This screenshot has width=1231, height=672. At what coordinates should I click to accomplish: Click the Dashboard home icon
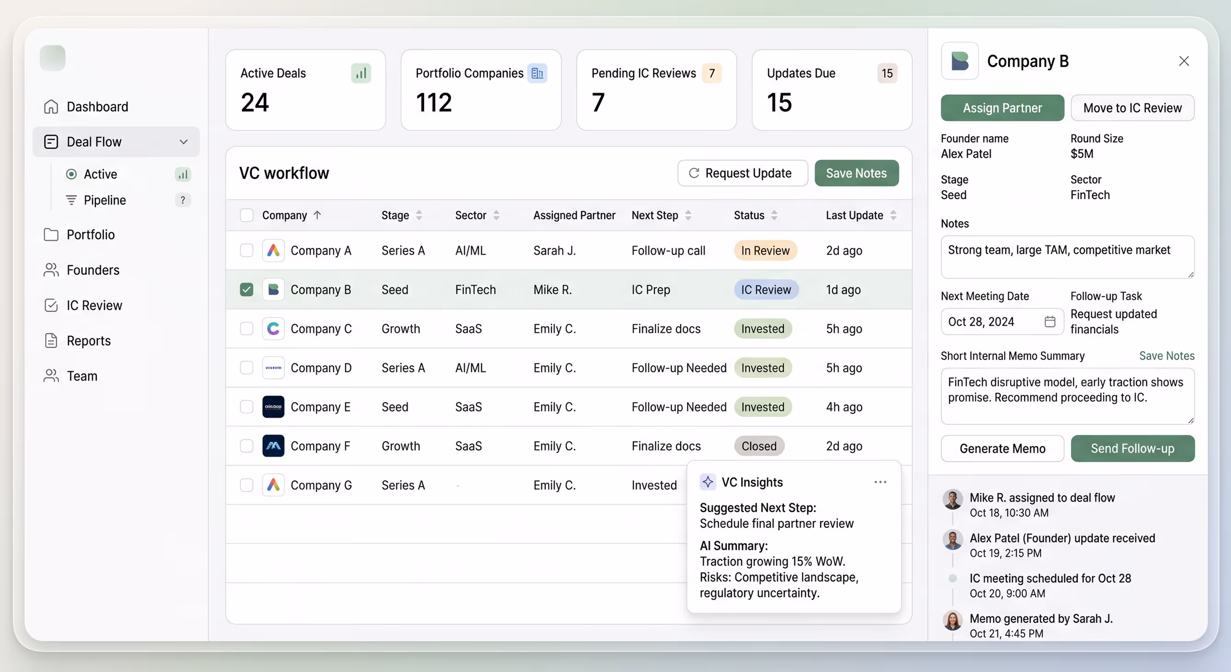point(51,106)
